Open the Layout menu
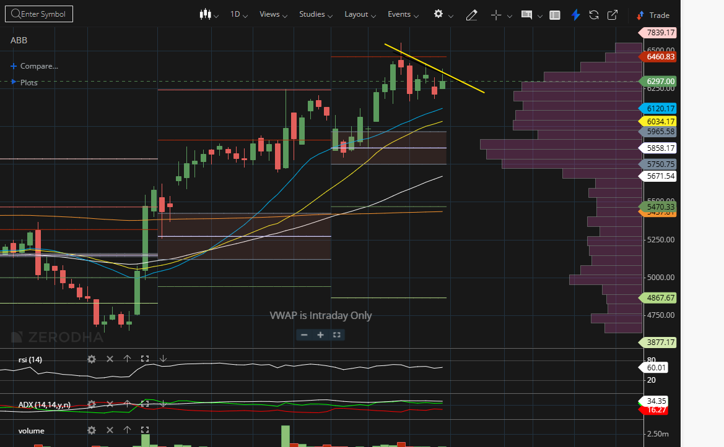 point(360,14)
